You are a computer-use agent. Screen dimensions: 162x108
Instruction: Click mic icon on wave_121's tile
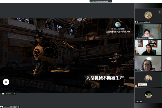pos(136,38)
